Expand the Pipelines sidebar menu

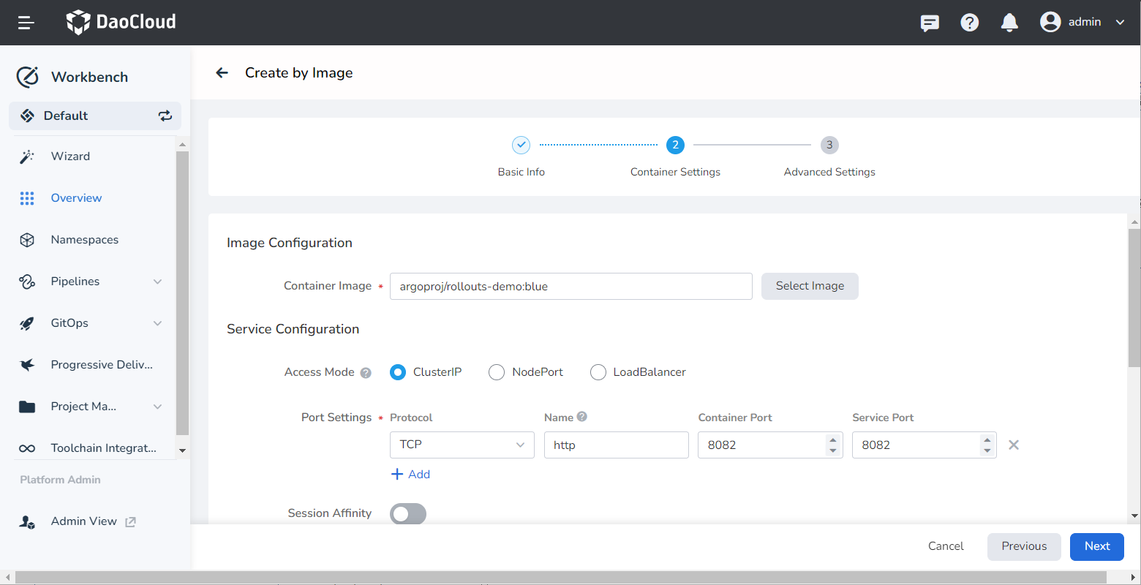click(157, 282)
